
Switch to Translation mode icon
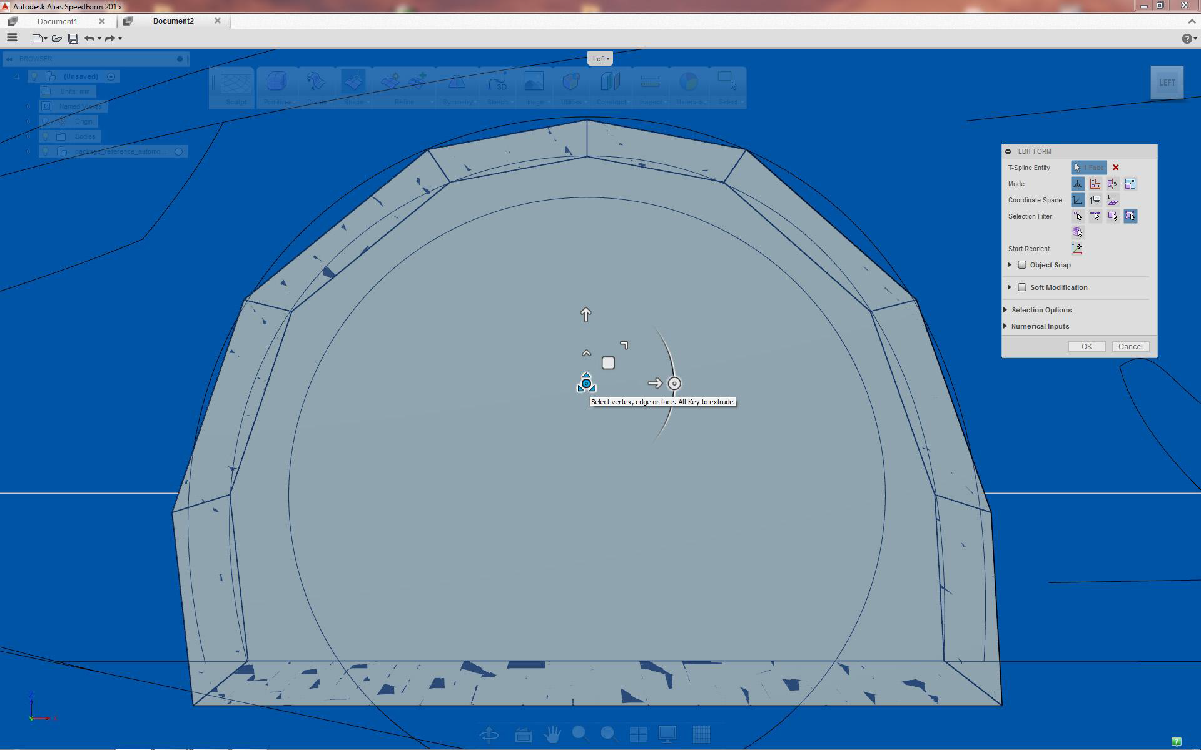1095,184
